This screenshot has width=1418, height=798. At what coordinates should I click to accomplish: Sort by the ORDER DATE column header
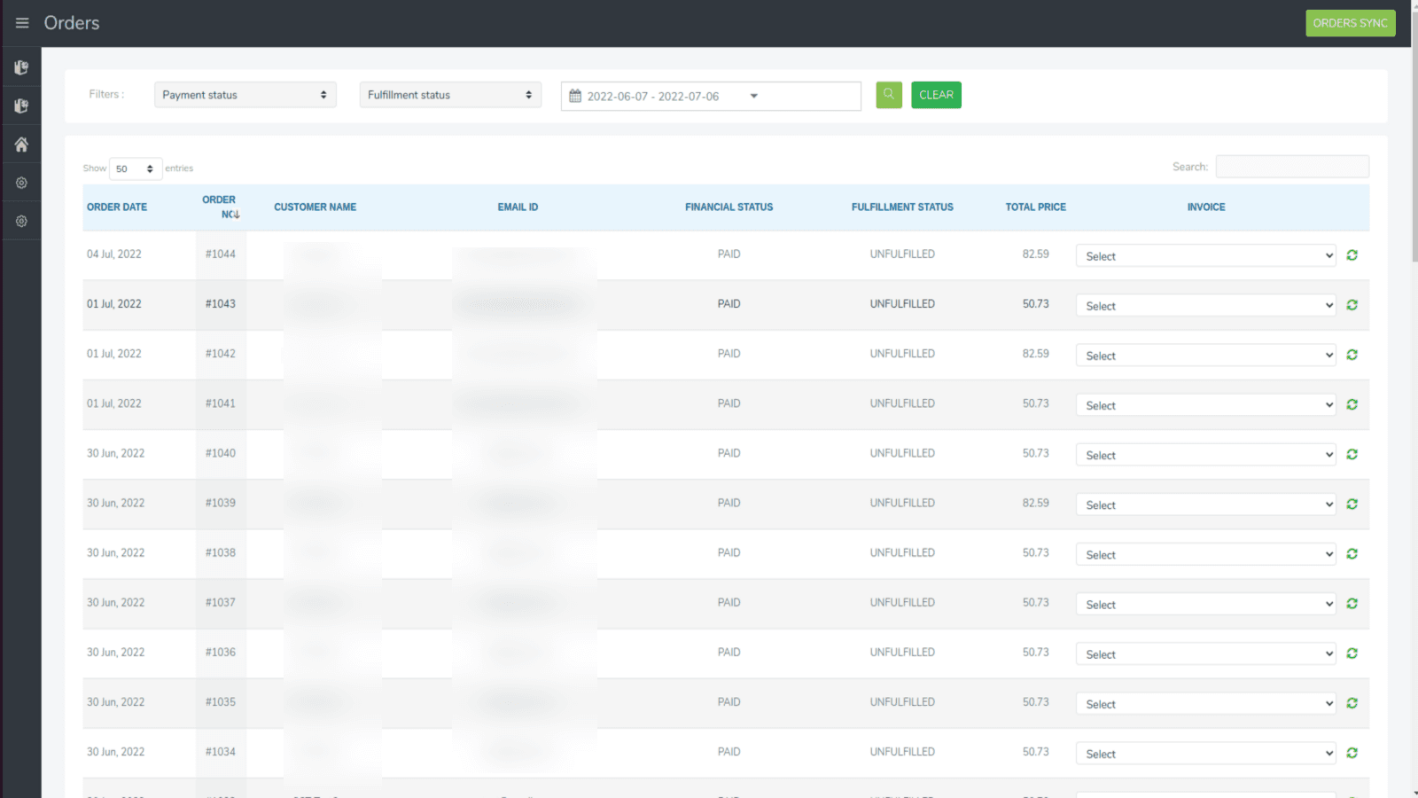pos(116,207)
